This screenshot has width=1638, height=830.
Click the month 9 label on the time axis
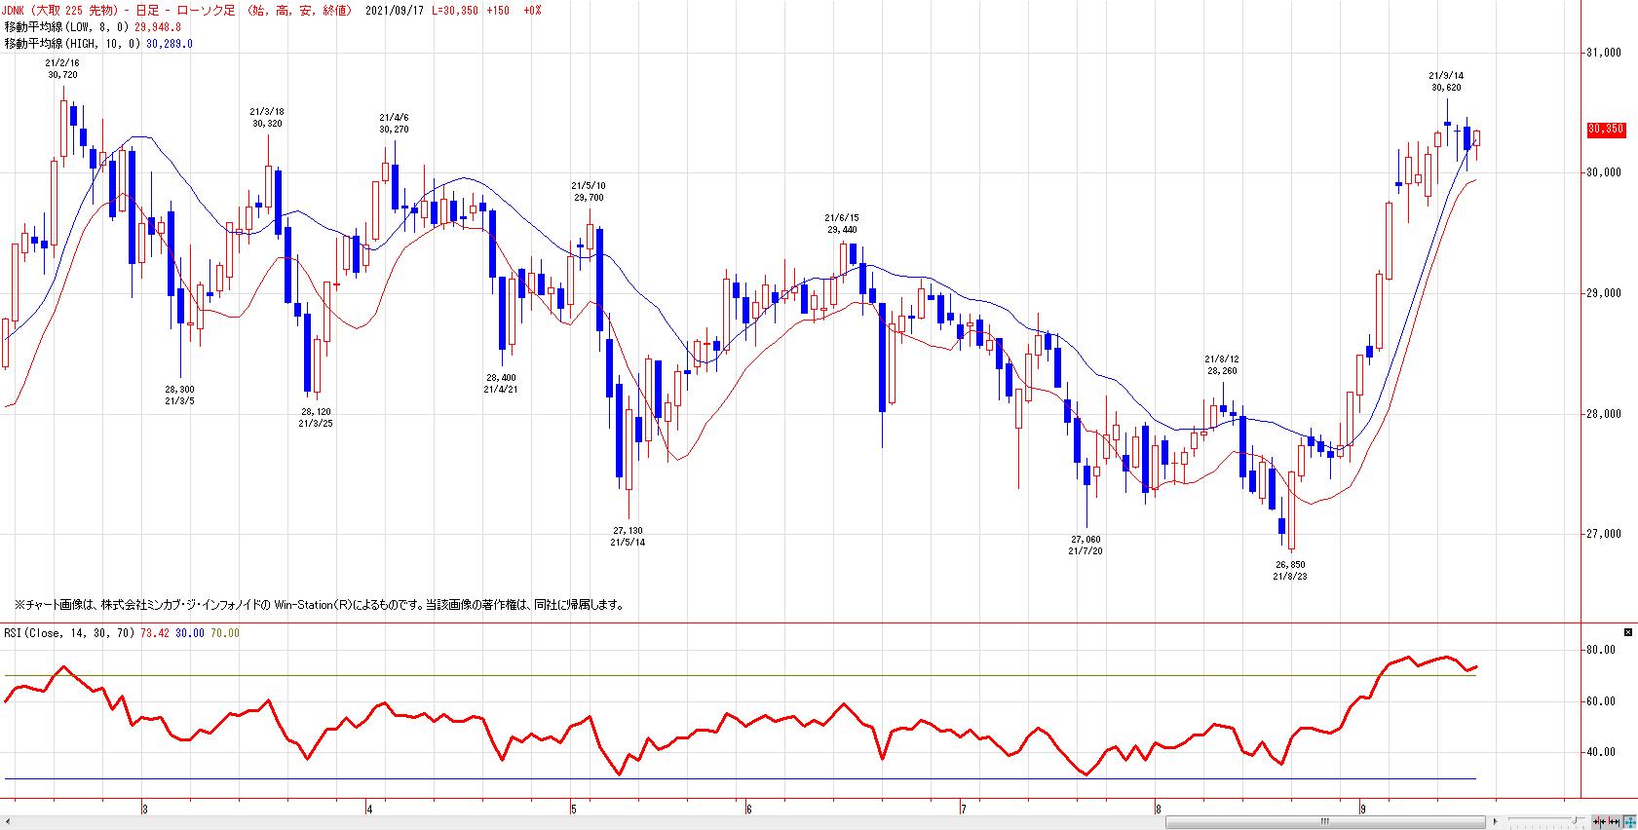[1362, 809]
